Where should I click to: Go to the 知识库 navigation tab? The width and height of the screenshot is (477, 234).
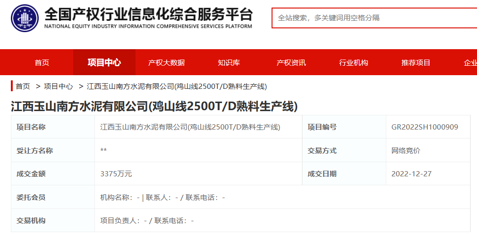tap(229, 62)
